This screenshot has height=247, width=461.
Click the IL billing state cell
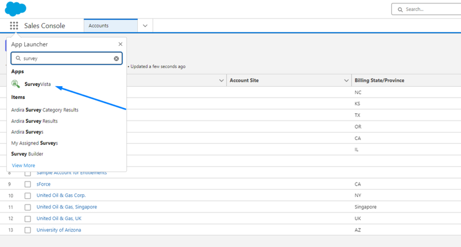click(x=356, y=150)
